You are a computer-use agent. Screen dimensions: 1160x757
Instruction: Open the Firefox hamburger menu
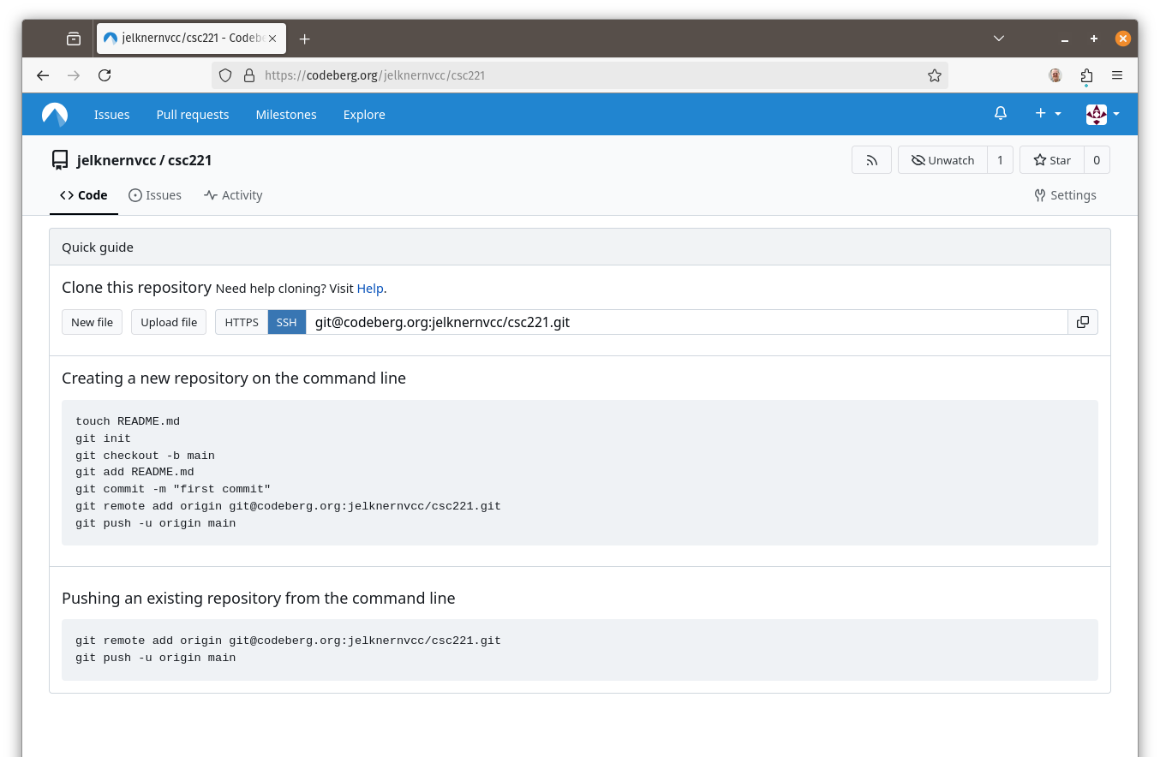point(1117,75)
